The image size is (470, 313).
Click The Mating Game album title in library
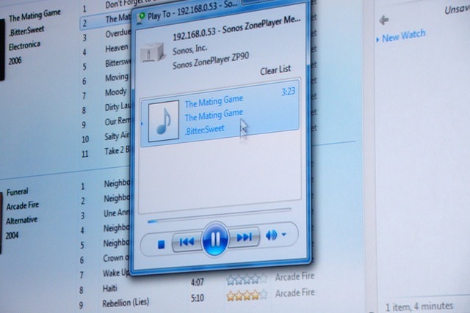pos(35,15)
